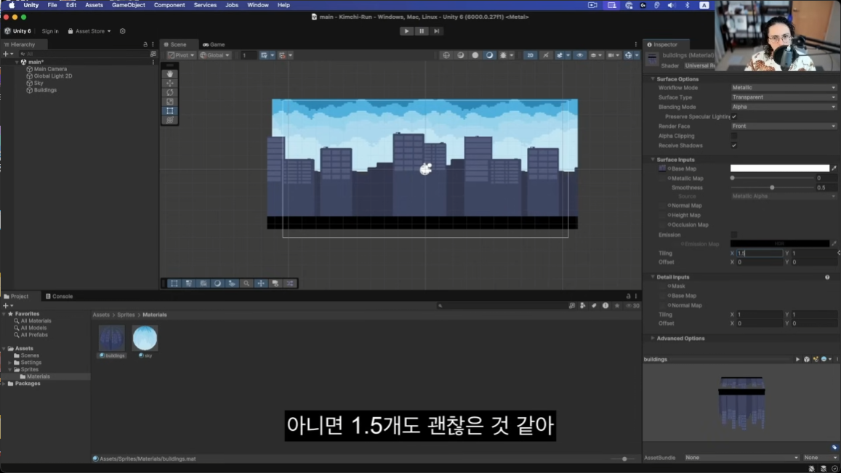The image size is (841, 473).
Task: Open Surface Type Transparent dropdown
Action: point(784,97)
